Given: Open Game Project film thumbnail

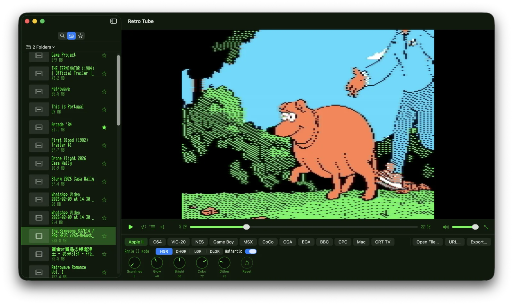Looking at the screenshot, I should click(x=39, y=56).
